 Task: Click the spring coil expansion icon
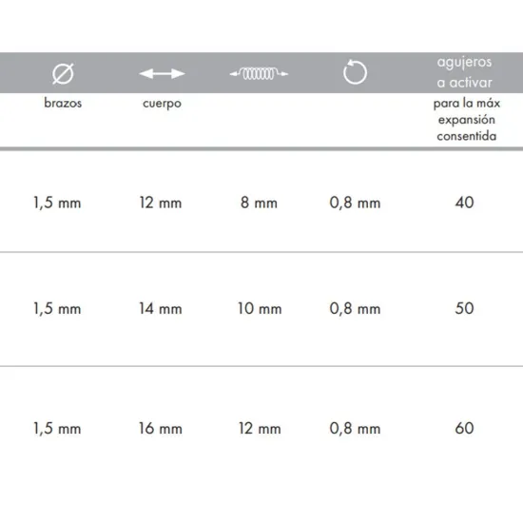tap(259, 73)
